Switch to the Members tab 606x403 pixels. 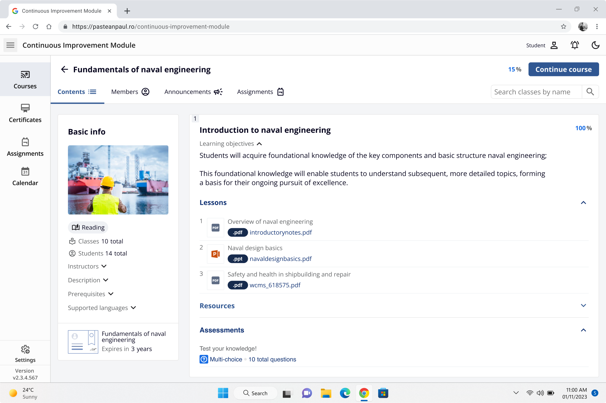130,92
